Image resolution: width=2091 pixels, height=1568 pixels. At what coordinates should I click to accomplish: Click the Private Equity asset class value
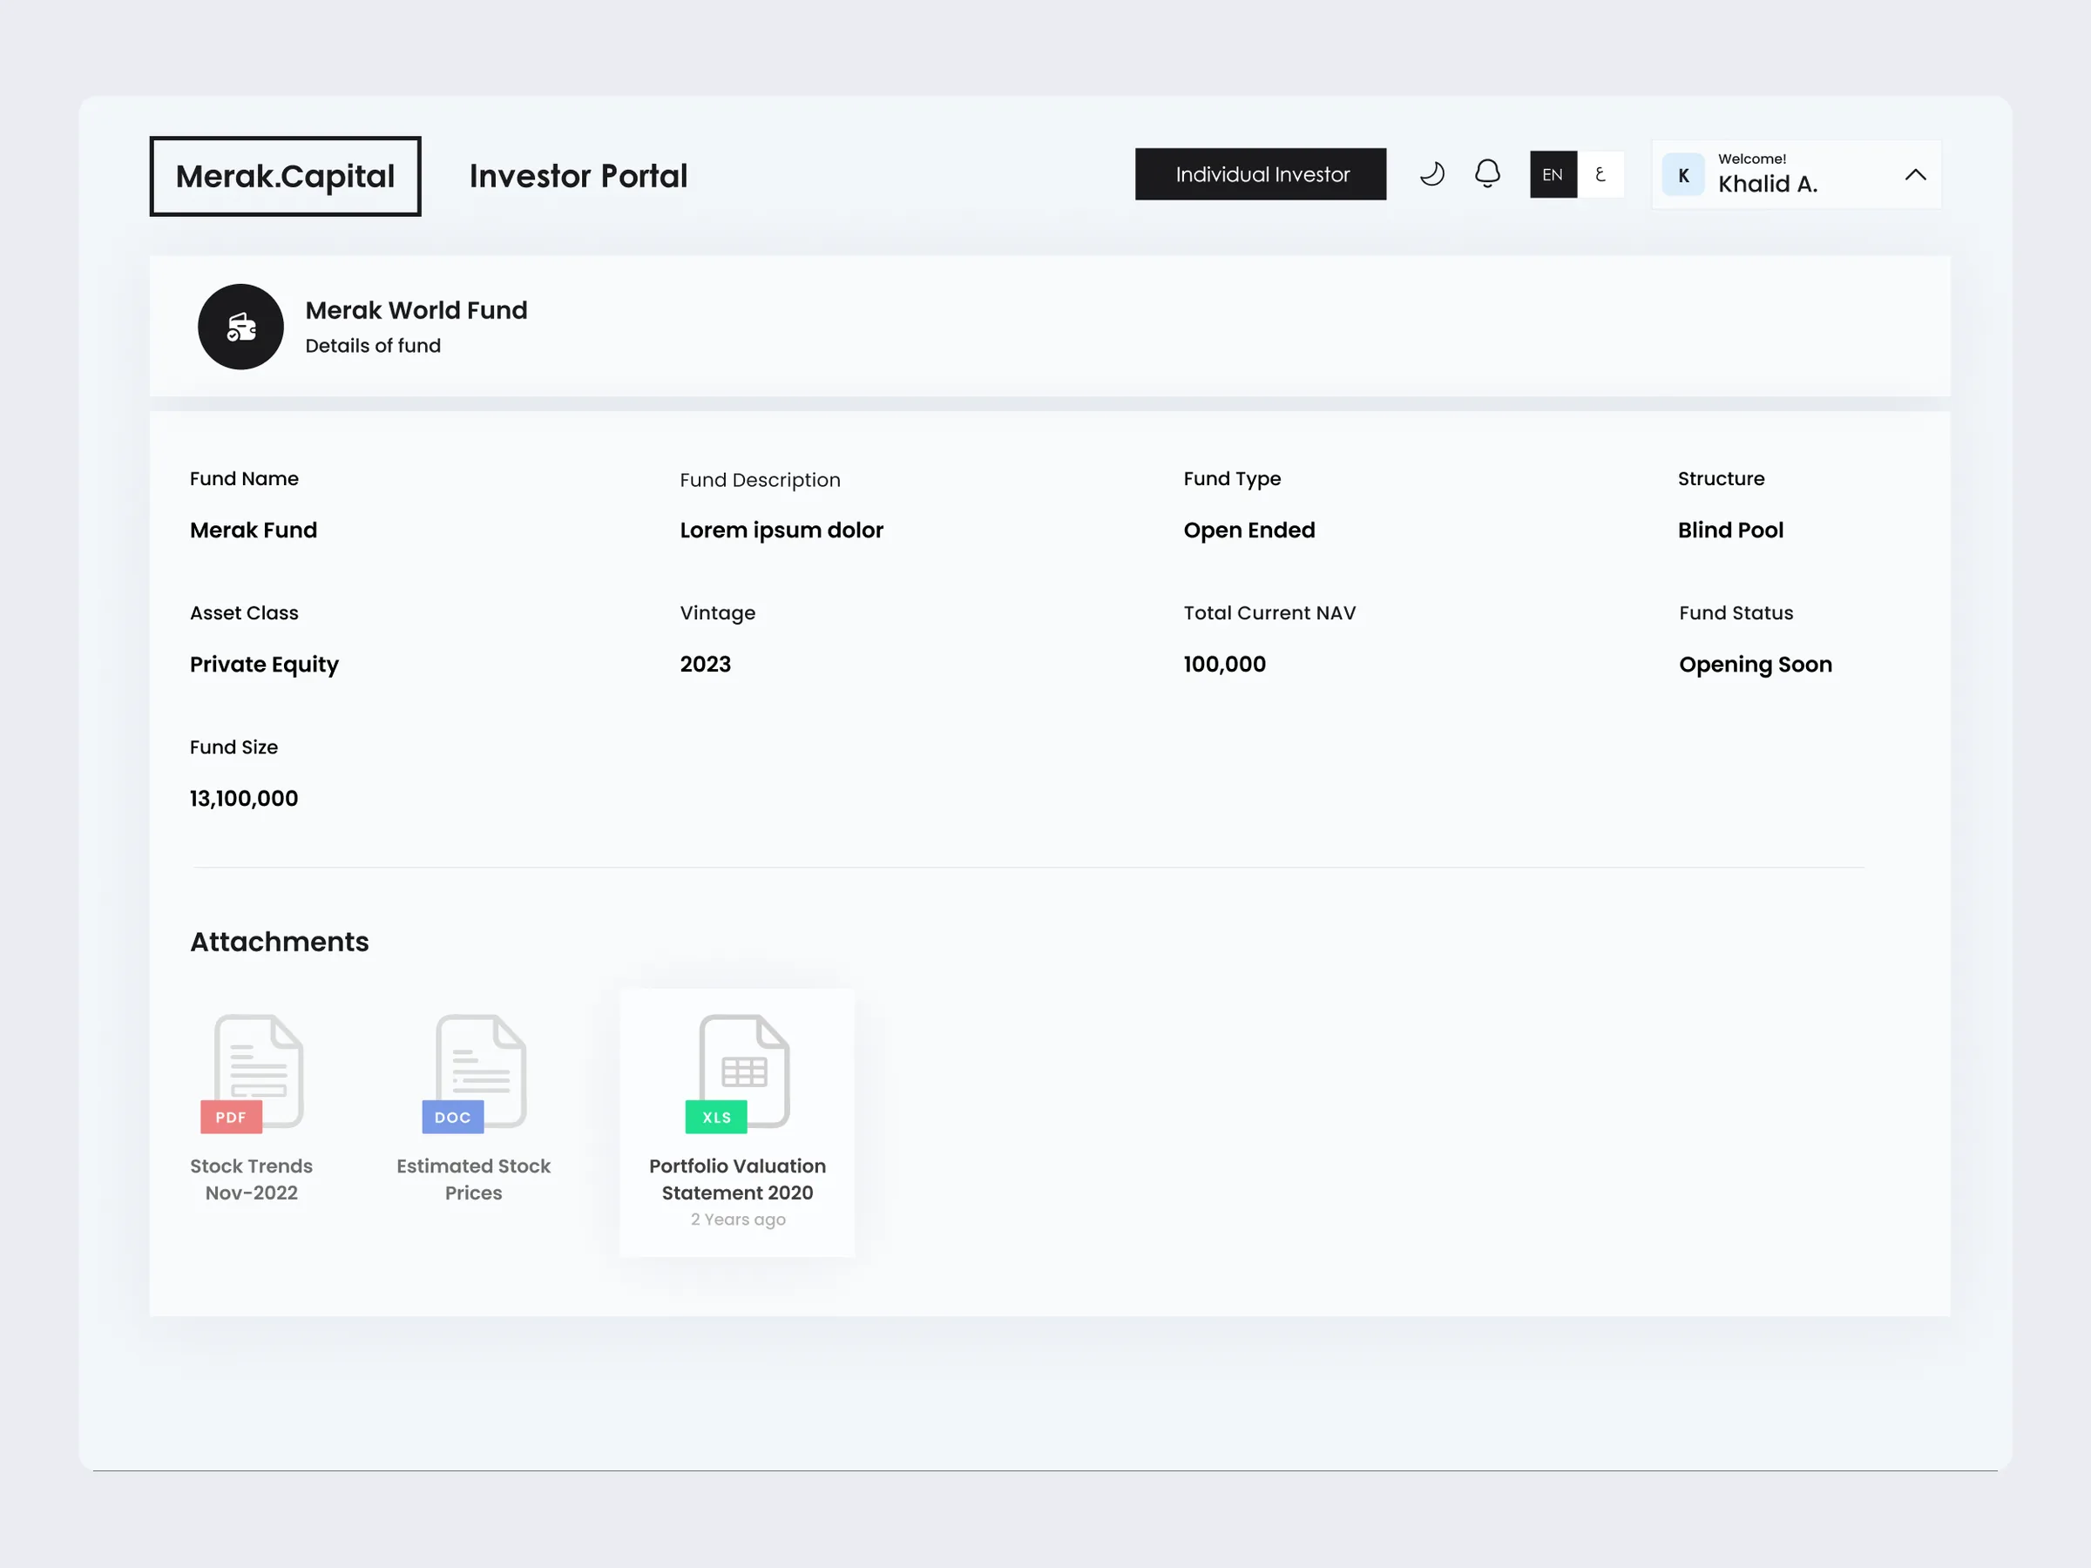(264, 666)
